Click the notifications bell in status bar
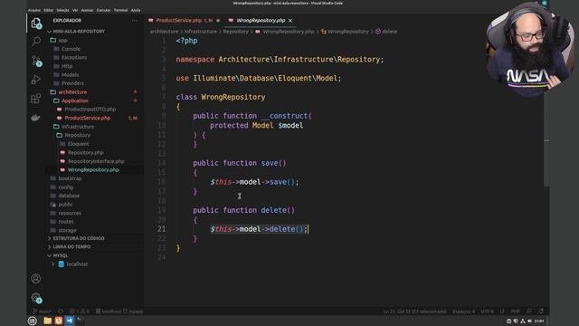 (x=541, y=312)
